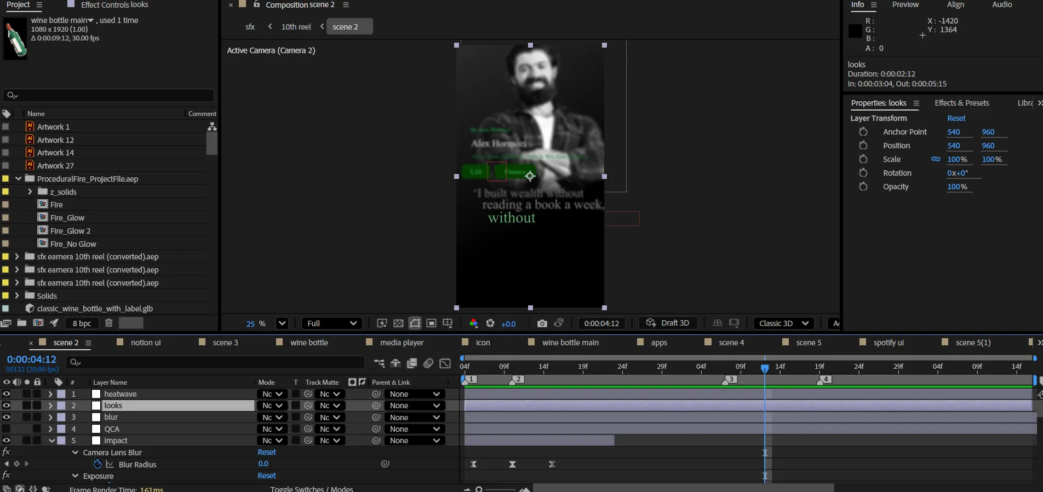Hide the heatwave layer
This screenshot has width=1043, height=492.
tap(7, 394)
